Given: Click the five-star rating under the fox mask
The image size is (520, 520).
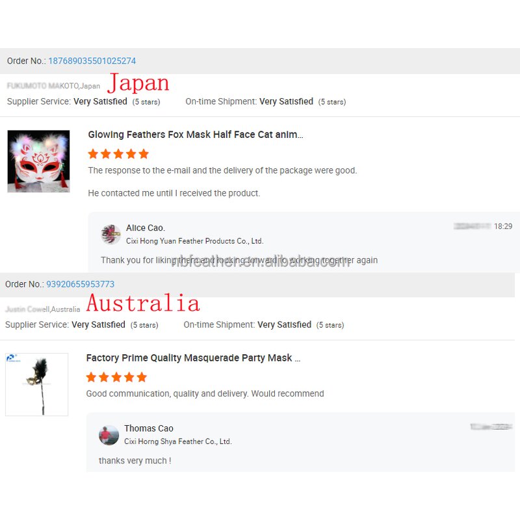Looking at the screenshot, I should tap(118, 154).
